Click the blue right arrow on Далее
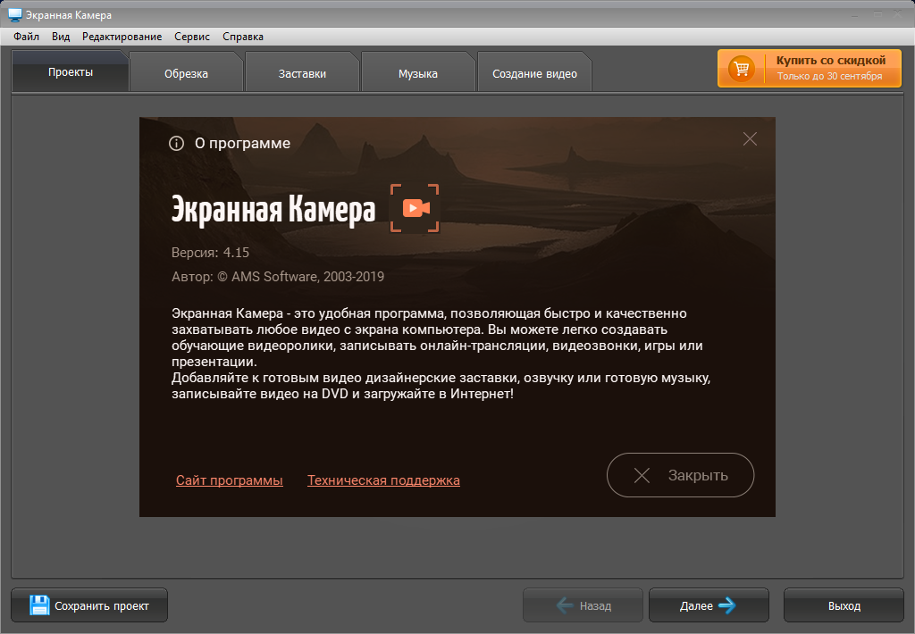Screen dimensions: 915x634 click(x=727, y=605)
